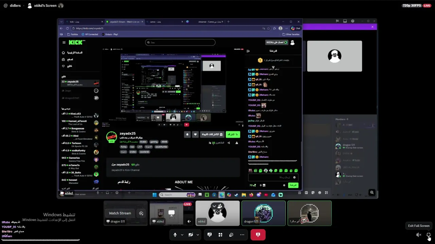
Task: Click the share icon under zeyadx25
Action: pyautogui.click(x=229, y=143)
